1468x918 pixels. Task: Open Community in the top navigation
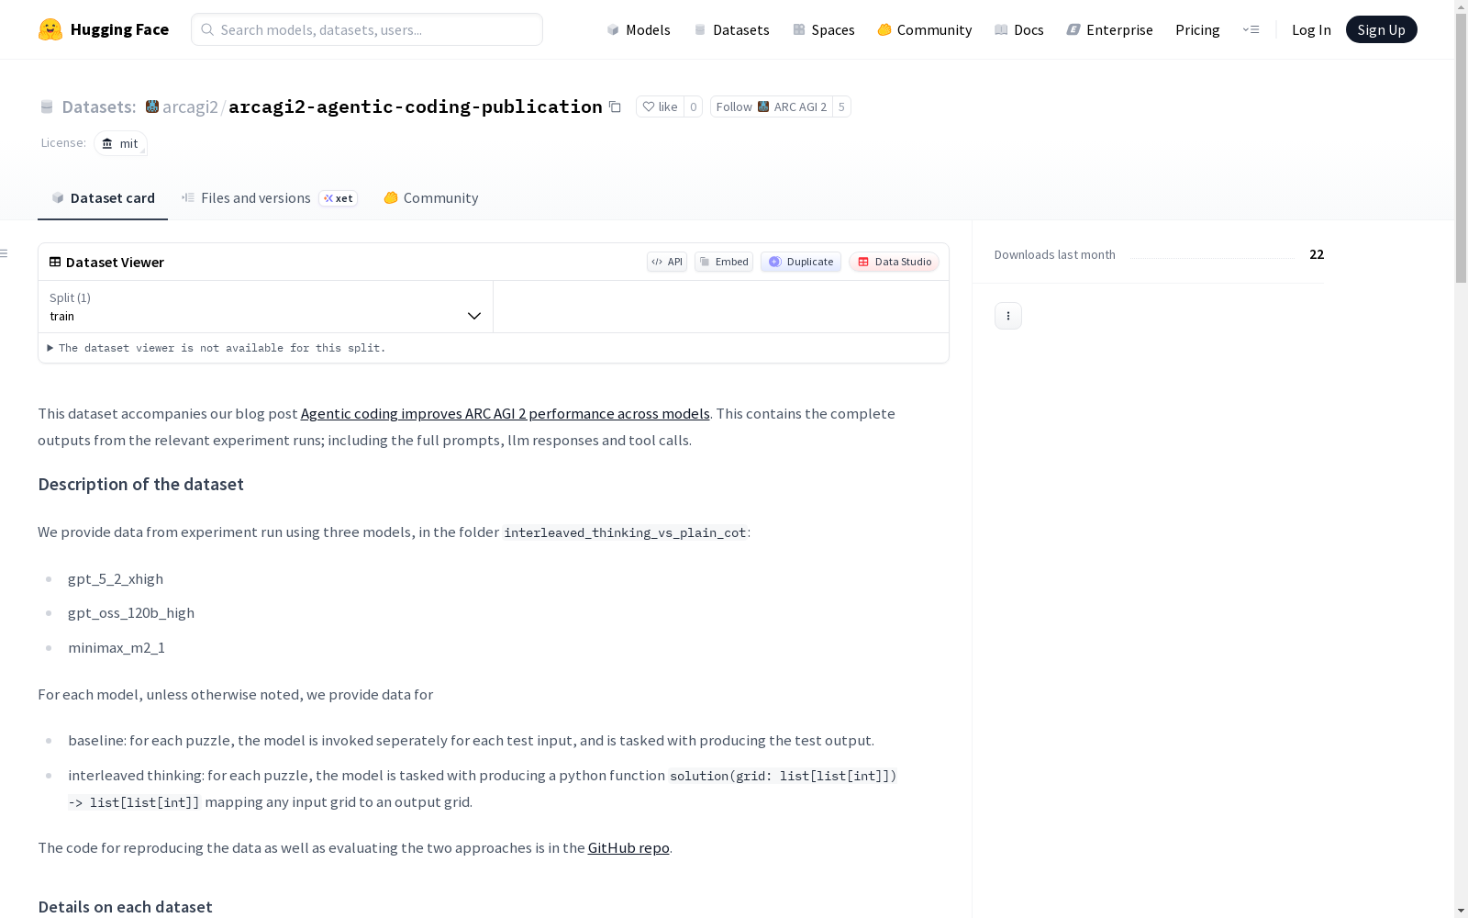(x=925, y=29)
